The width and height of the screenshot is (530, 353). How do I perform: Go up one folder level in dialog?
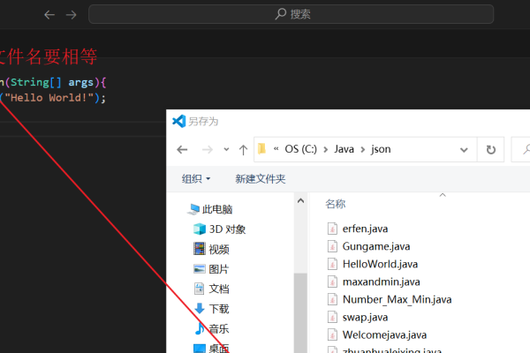point(243,149)
